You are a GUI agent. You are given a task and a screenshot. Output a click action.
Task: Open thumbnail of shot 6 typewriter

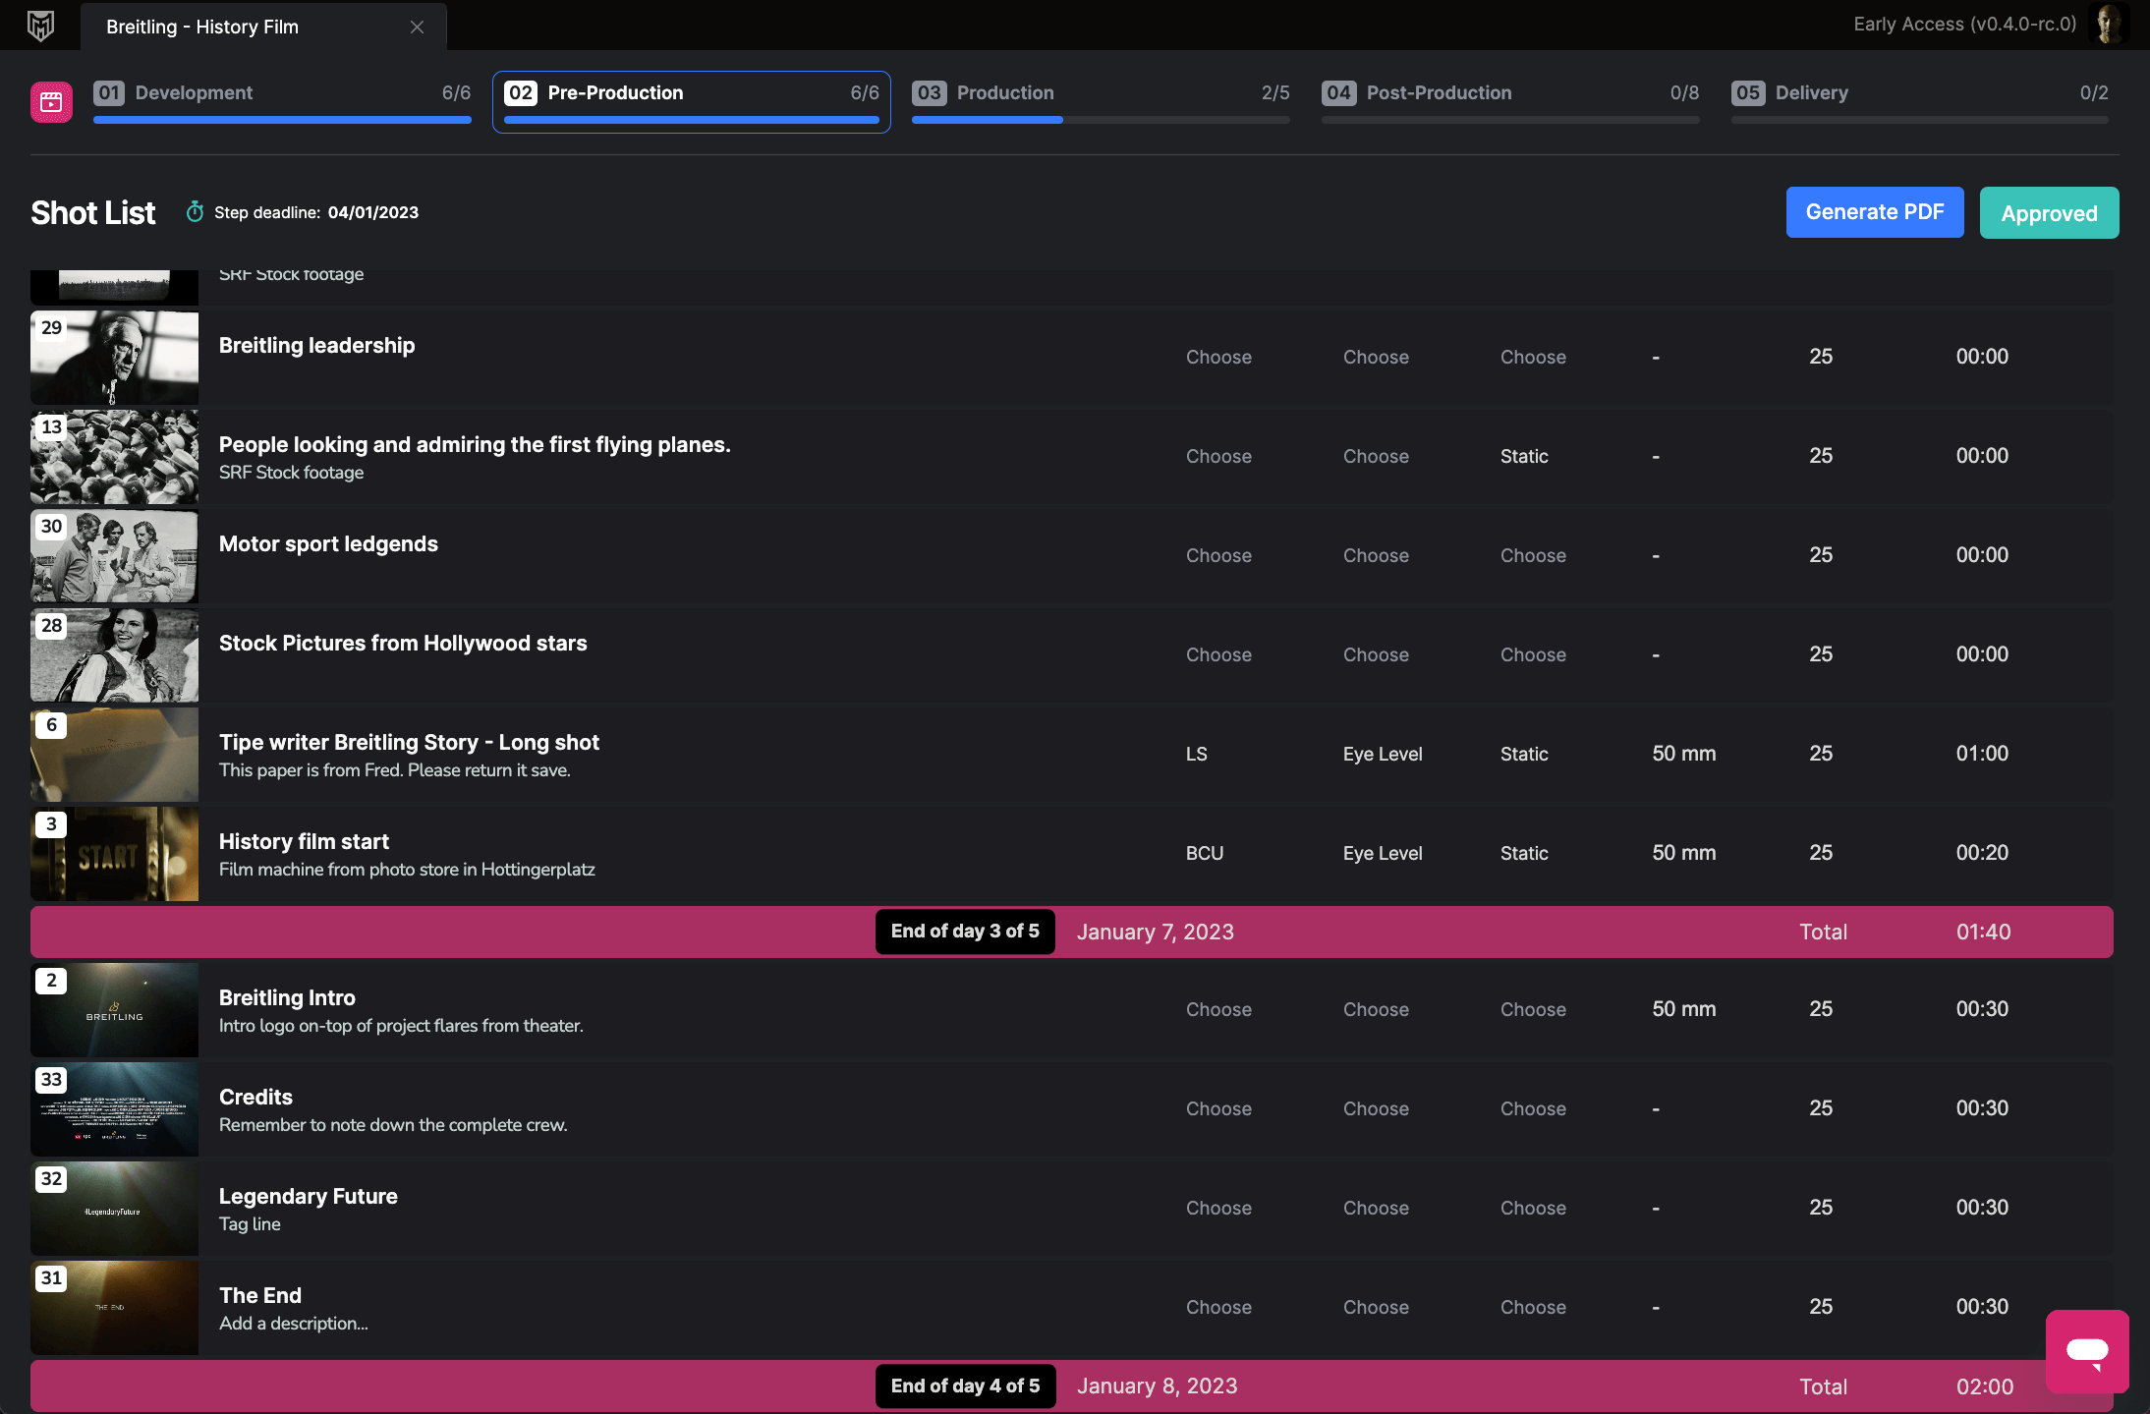[114, 755]
